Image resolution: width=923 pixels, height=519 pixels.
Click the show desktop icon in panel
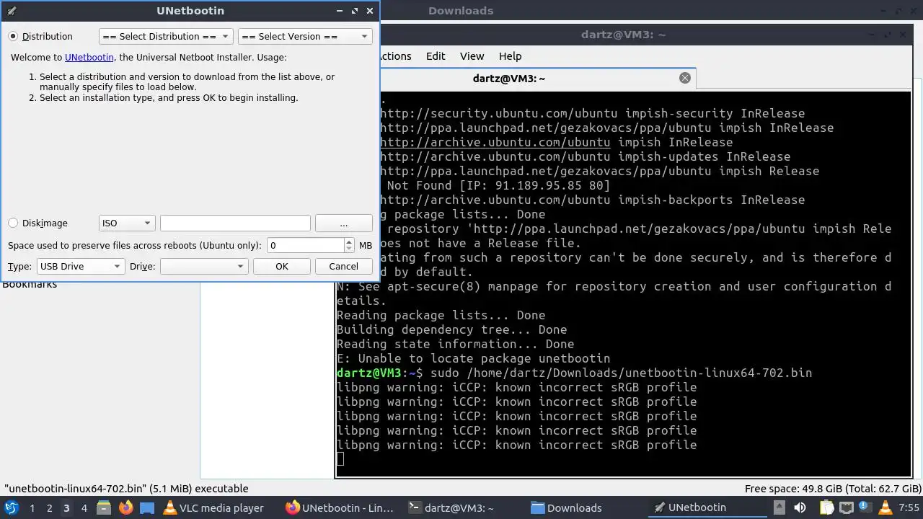(147, 508)
